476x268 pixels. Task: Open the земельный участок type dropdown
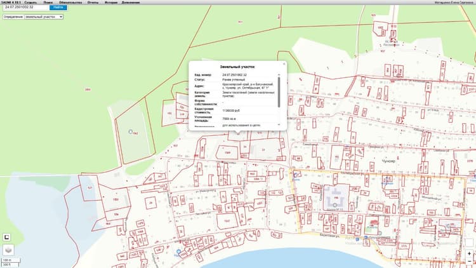click(44, 17)
